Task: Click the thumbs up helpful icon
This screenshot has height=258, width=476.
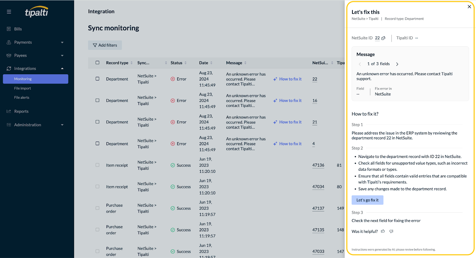Action: pos(383,231)
